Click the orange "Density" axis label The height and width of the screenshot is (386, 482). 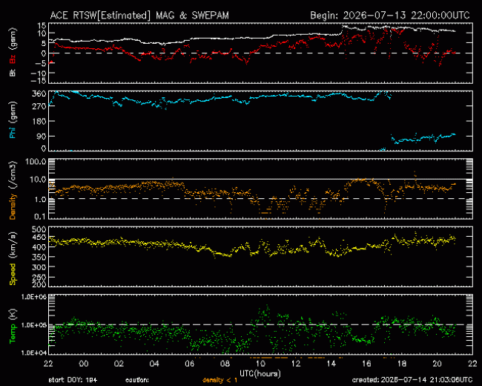coord(13,206)
